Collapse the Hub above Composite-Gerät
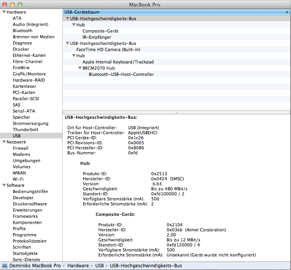Image resolution: width=291 pixels, height=270 pixels. pos(74,25)
